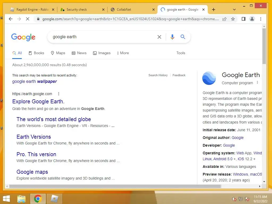Open the Pro. This version sitelink

pyautogui.click(x=36, y=154)
